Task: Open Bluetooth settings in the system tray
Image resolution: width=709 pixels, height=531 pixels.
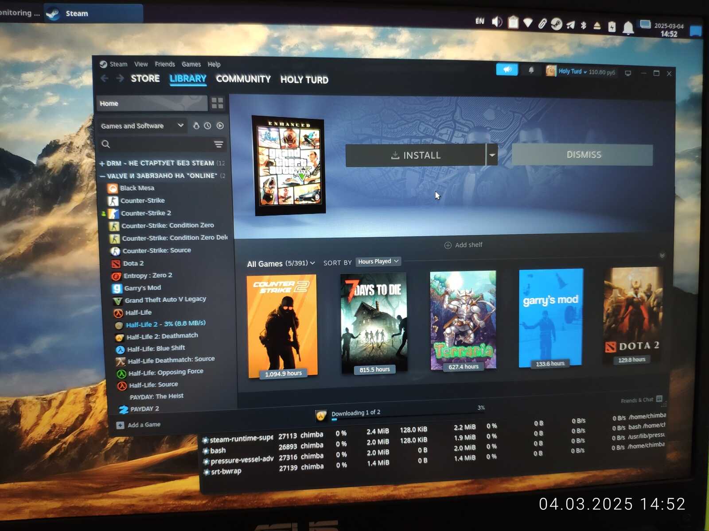Action: coord(584,25)
